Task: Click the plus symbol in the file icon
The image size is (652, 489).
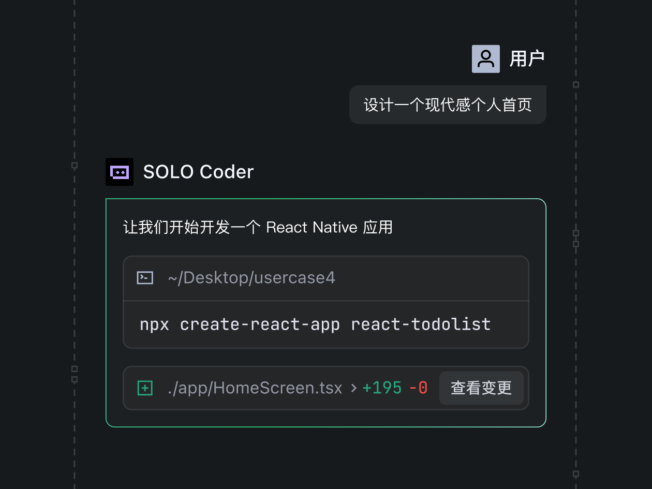Action: (145, 388)
